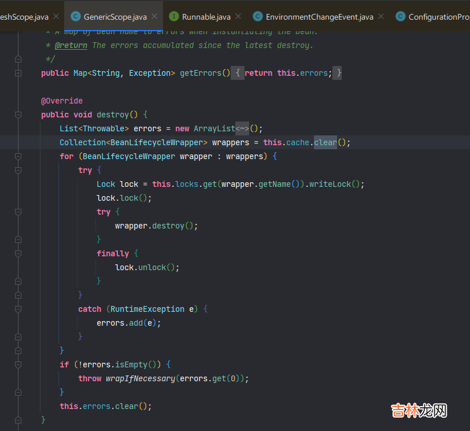Open the ConfigurationPro tab

(438, 17)
